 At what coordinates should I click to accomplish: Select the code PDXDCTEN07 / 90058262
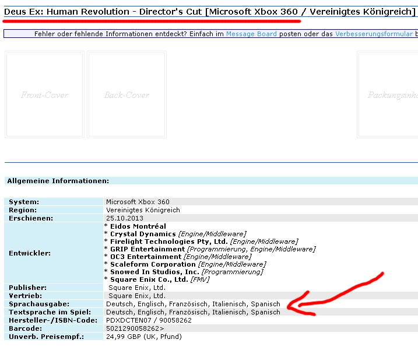point(149,320)
